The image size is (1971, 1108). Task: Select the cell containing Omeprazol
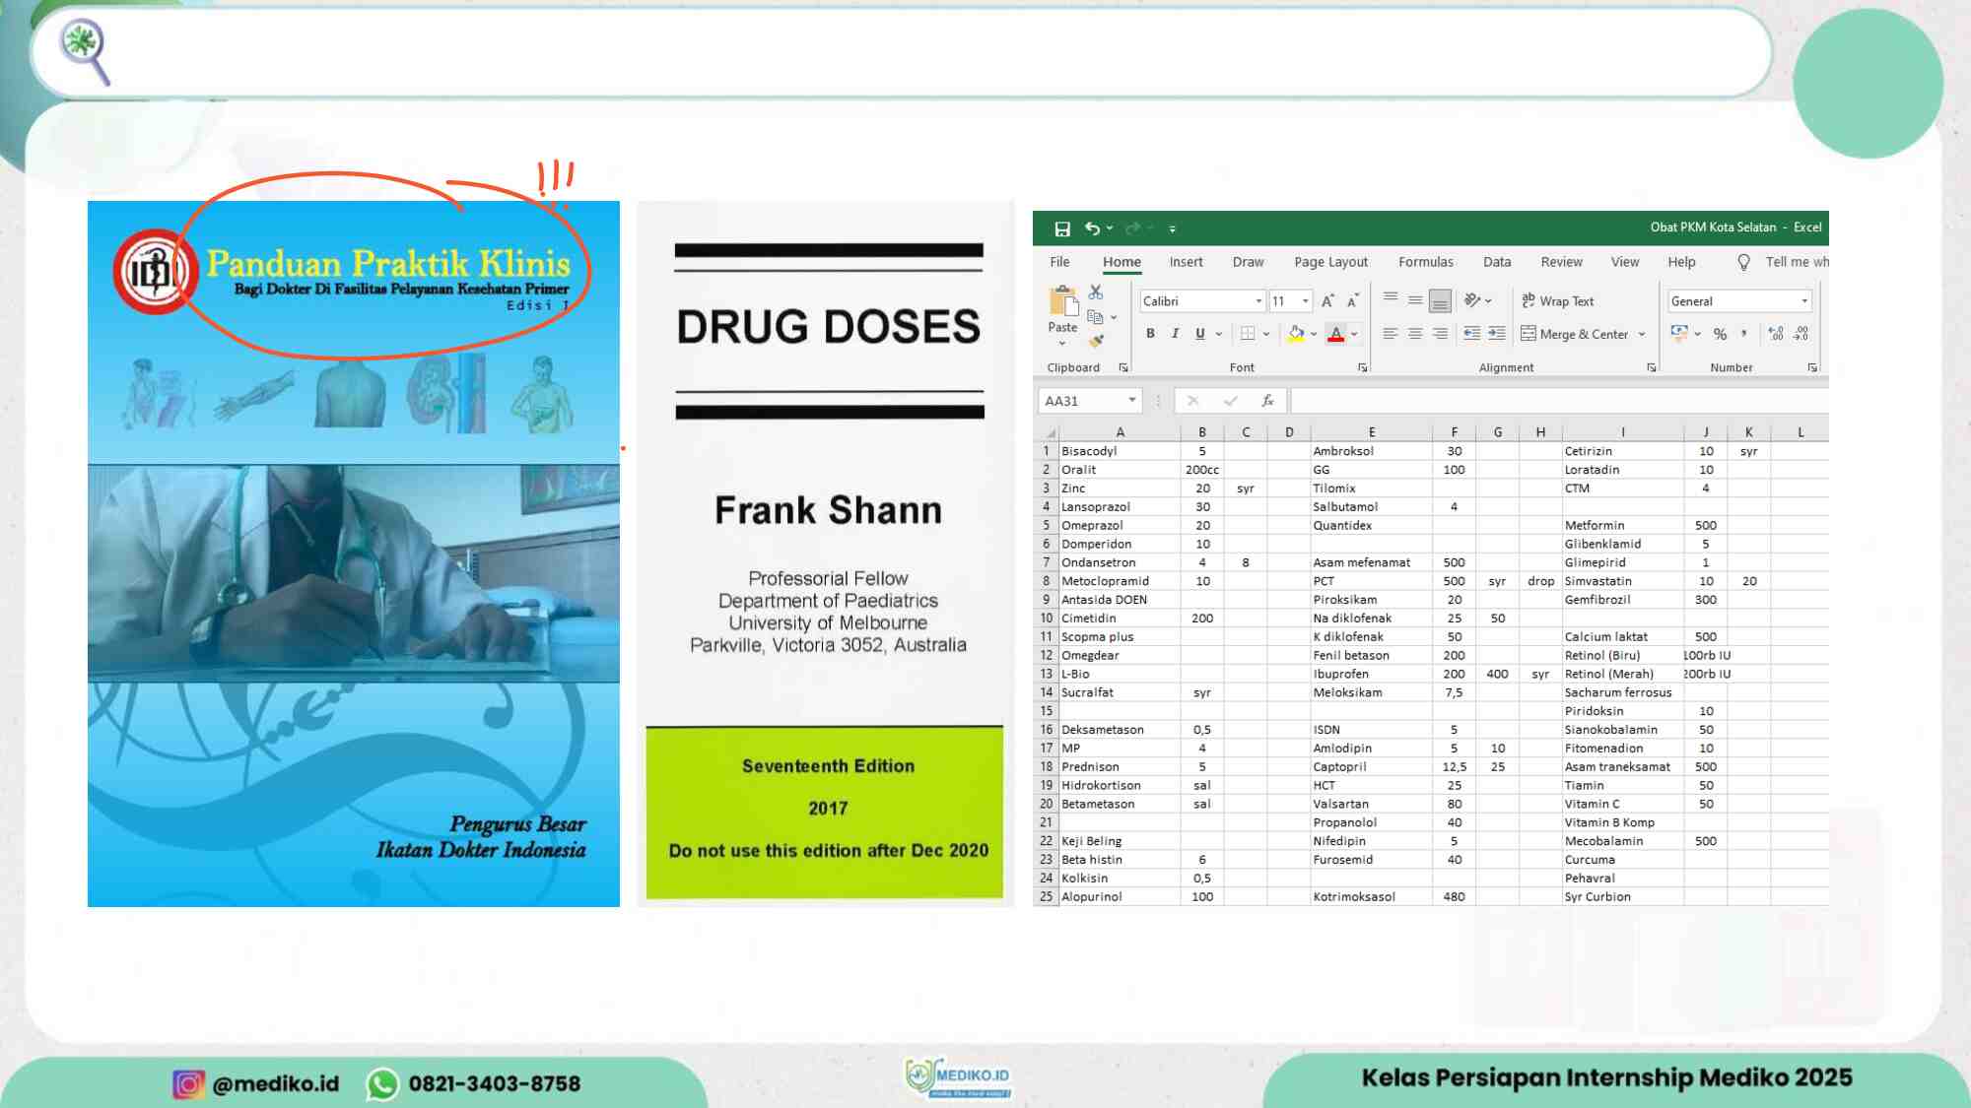pos(1120,526)
